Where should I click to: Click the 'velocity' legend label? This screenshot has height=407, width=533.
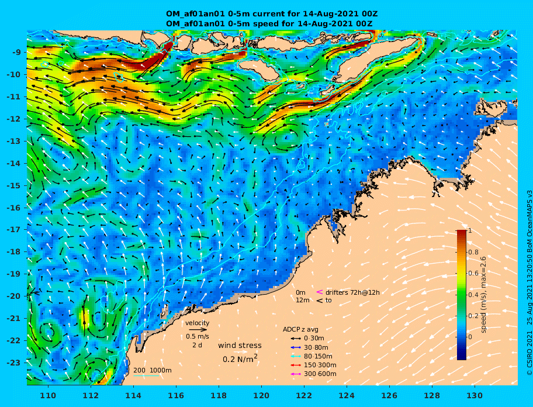tap(198, 323)
